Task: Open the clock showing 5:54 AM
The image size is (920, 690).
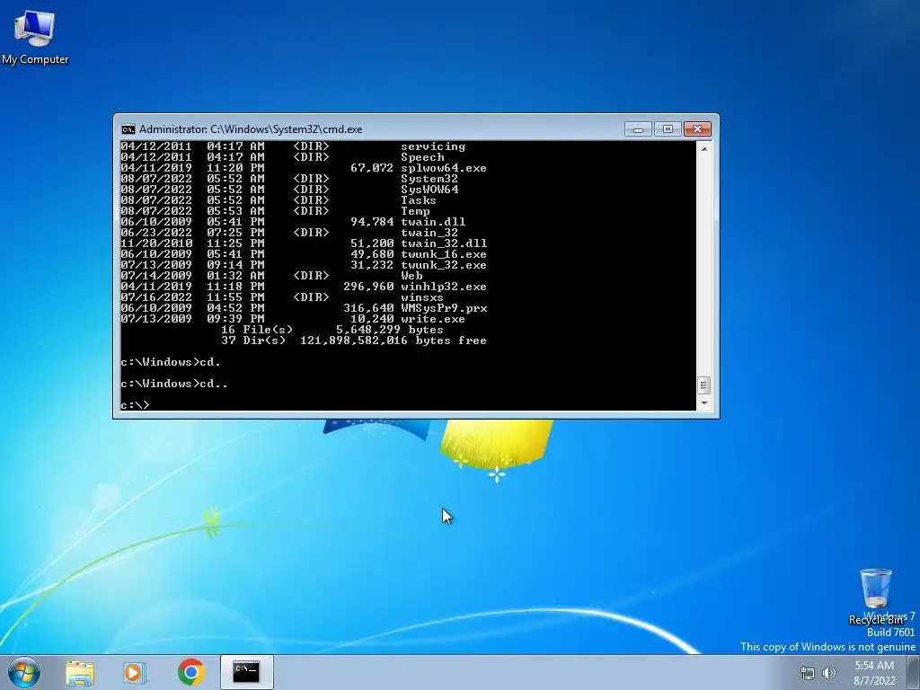Action: point(874,673)
